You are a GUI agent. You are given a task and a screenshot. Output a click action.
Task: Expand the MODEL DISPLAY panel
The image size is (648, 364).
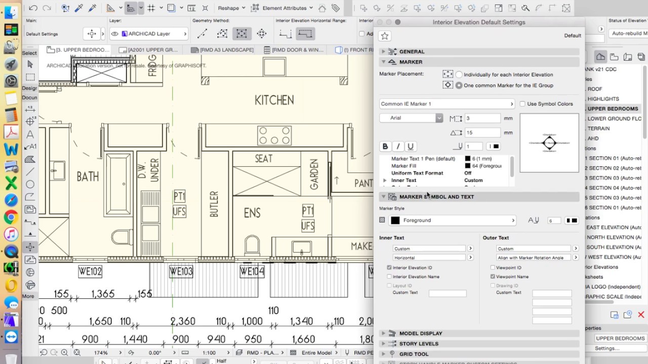pos(383,333)
